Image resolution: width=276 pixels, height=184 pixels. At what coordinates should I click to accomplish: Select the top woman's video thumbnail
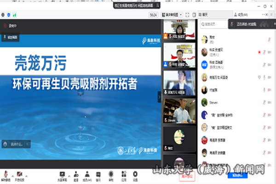pyautogui.click(x=179, y=29)
